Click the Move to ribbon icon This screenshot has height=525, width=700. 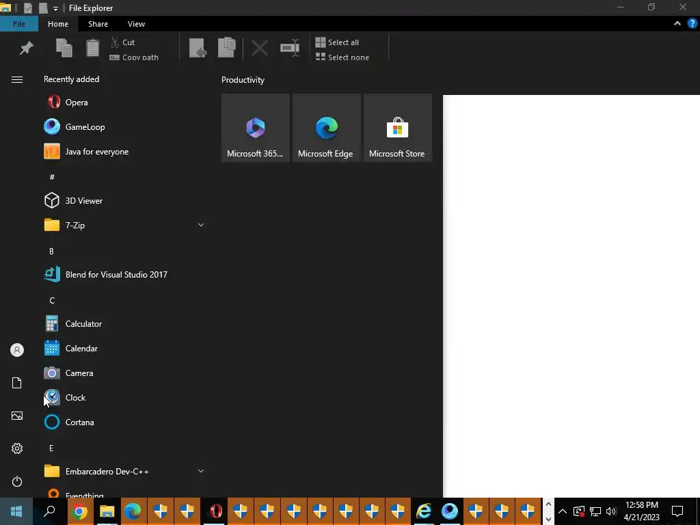198,48
